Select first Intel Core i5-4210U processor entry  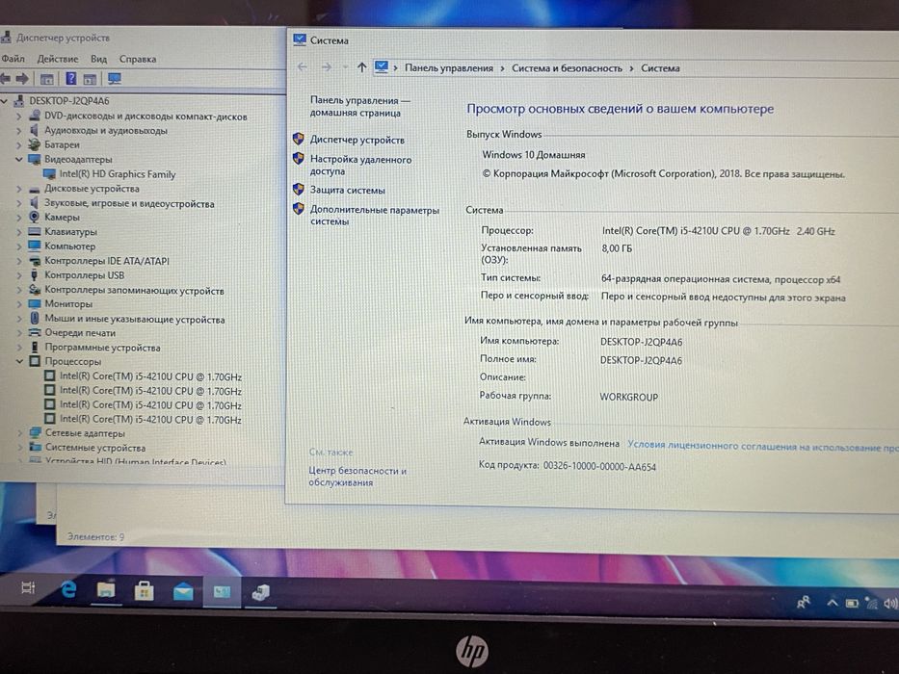(x=150, y=376)
